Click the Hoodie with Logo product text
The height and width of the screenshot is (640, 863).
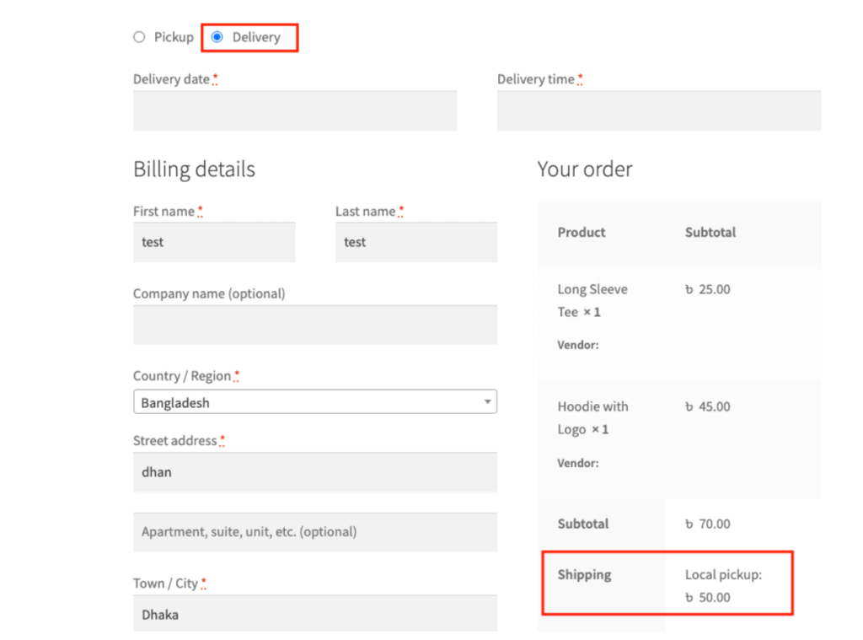(x=592, y=418)
